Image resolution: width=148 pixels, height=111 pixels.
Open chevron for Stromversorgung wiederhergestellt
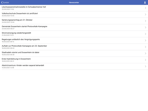145,34
